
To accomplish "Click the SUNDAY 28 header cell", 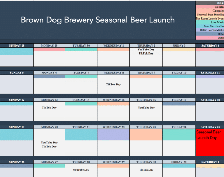I will (16, 45).
